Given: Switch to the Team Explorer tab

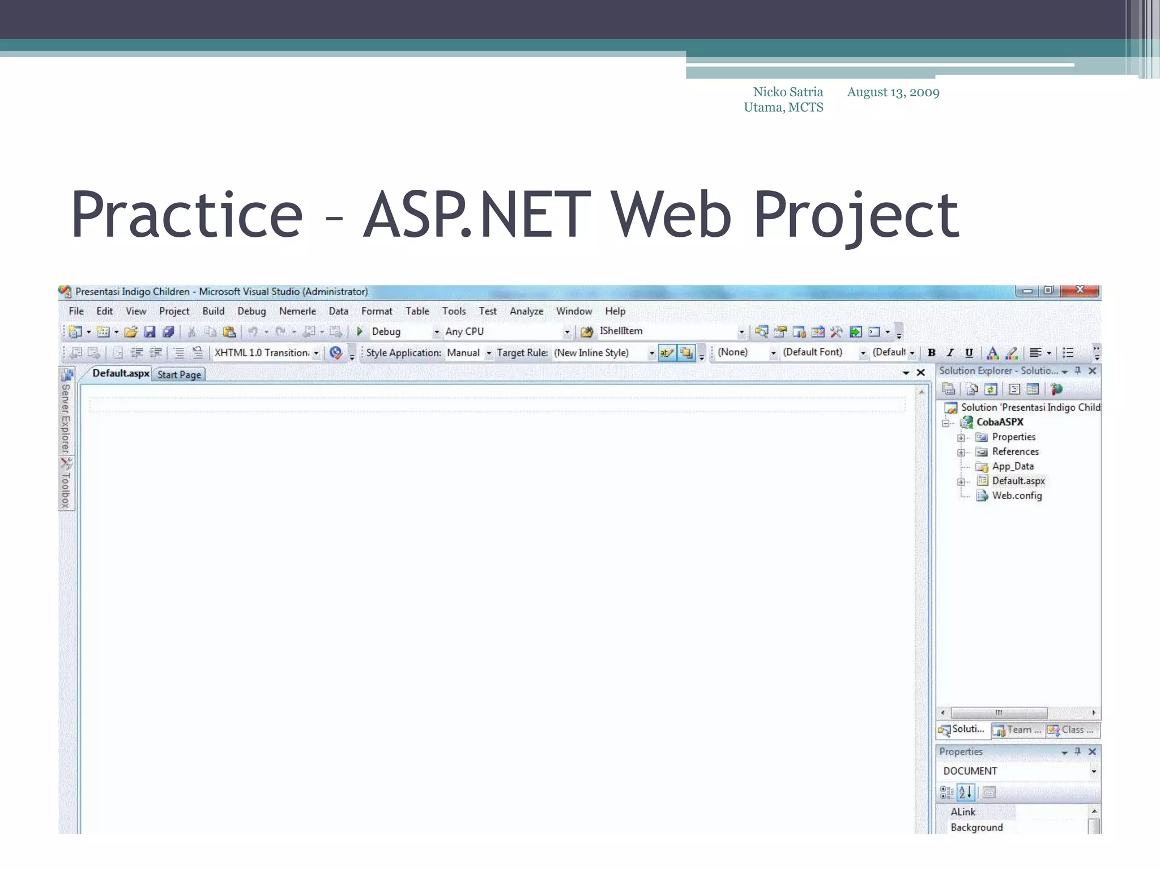Looking at the screenshot, I should [1018, 730].
